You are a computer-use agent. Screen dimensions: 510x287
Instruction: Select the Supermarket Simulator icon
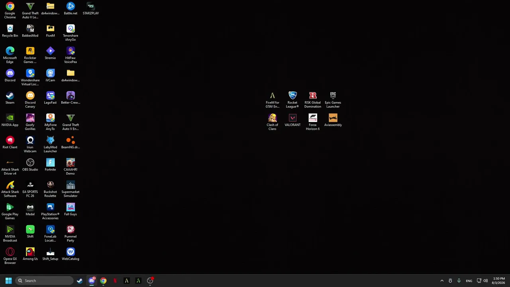point(71,189)
